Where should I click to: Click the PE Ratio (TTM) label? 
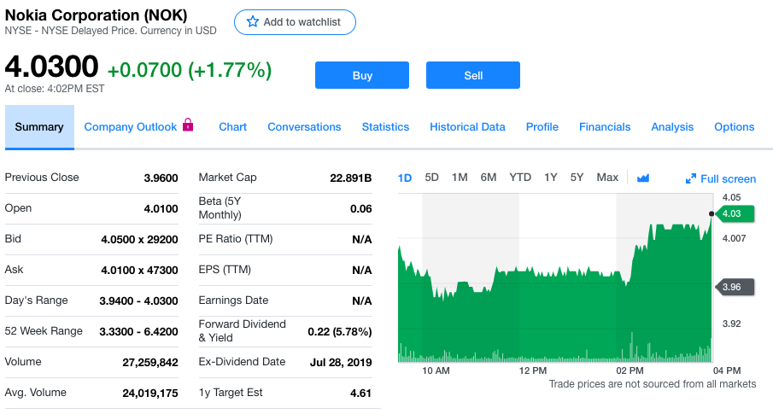pyautogui.click(x=236, y=239)
